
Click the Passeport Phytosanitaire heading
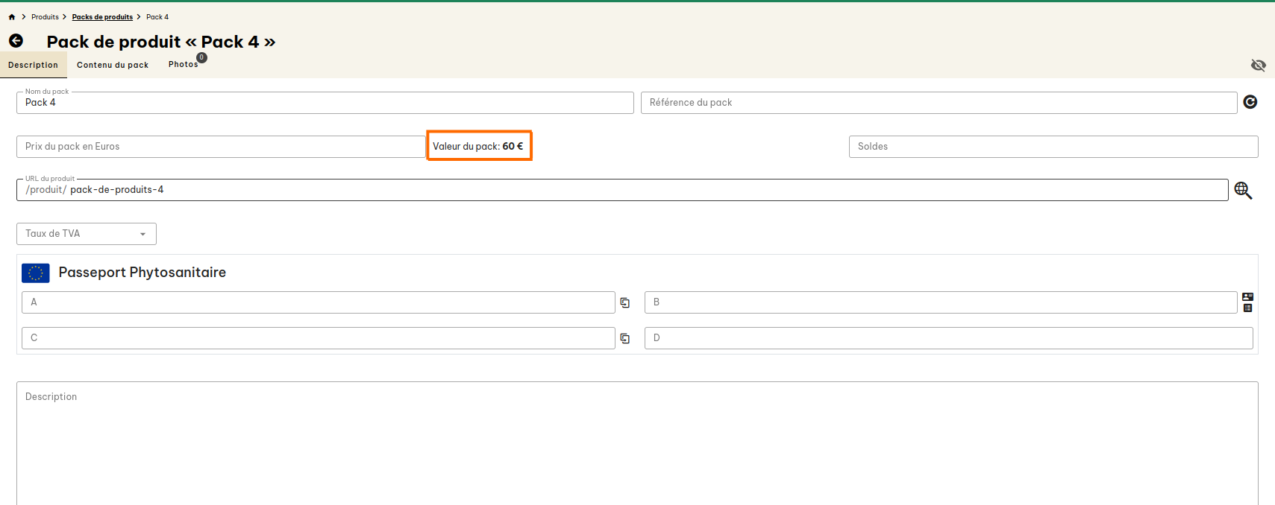click(142, 273)
